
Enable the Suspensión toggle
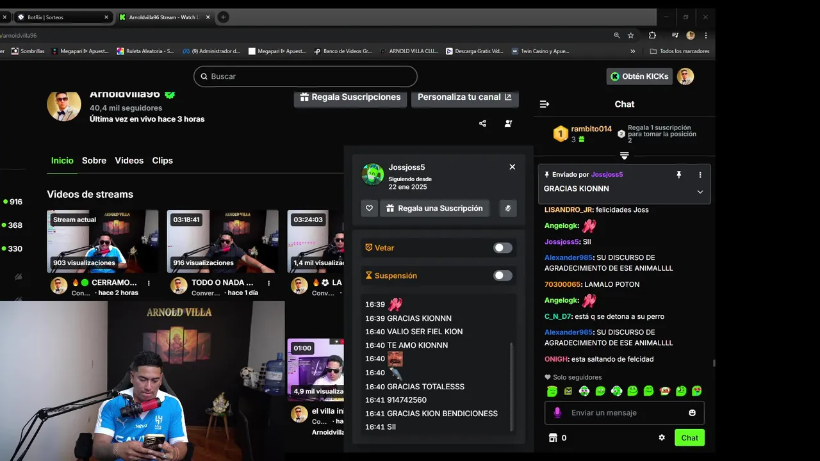[x=503, y=275]
